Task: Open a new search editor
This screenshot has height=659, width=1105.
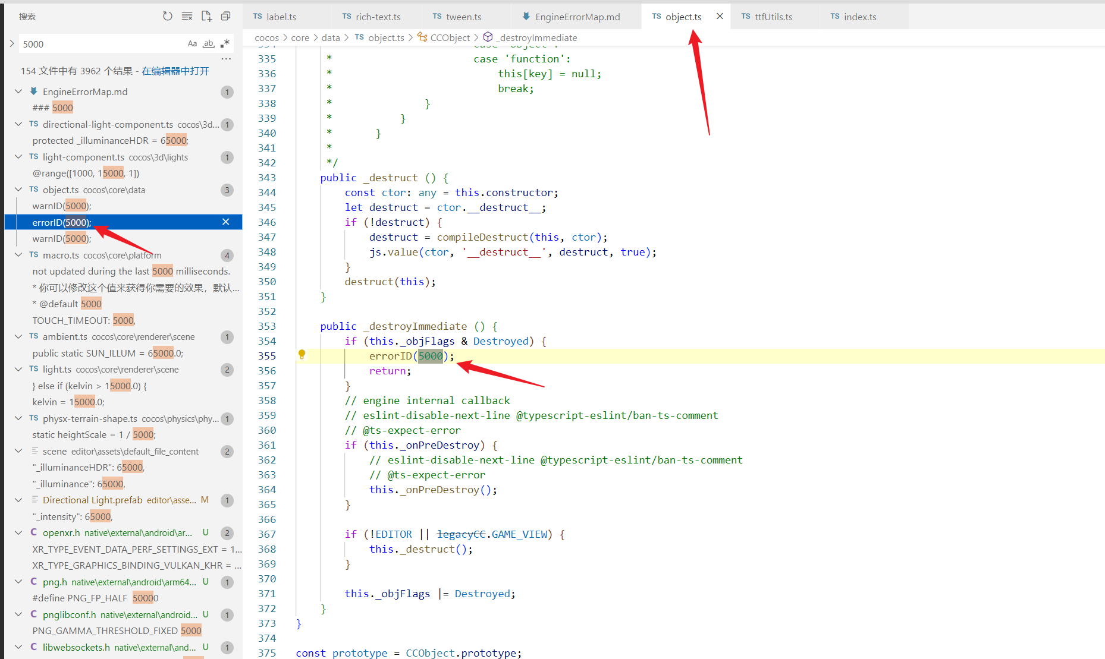Action: point(206,17)
